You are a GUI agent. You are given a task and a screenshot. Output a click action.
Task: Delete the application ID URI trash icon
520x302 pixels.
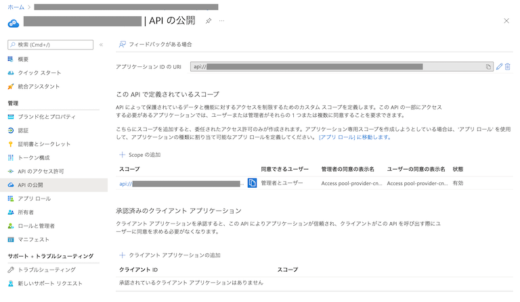[507, 67]
